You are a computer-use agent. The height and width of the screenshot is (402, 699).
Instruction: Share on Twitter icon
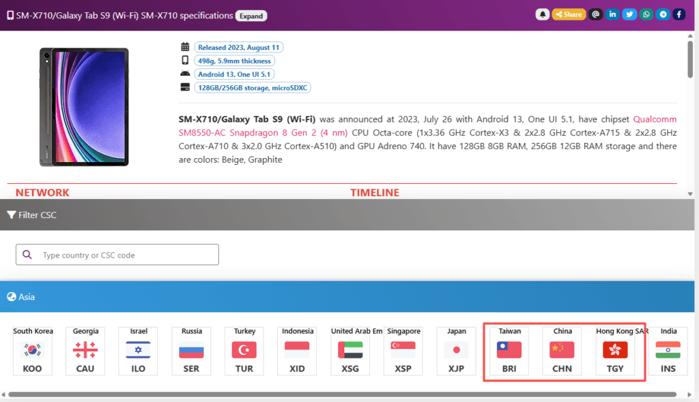pyautogui.click(x=629, y=15)
